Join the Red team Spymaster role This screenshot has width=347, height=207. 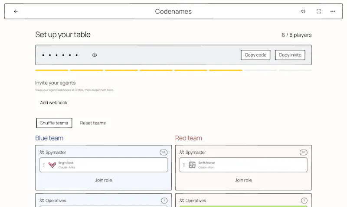(243, 180)
